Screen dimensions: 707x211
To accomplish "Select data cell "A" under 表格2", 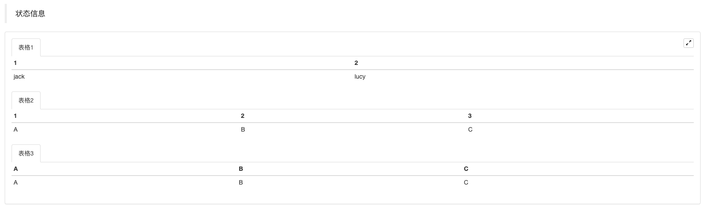I will [16, 130].
